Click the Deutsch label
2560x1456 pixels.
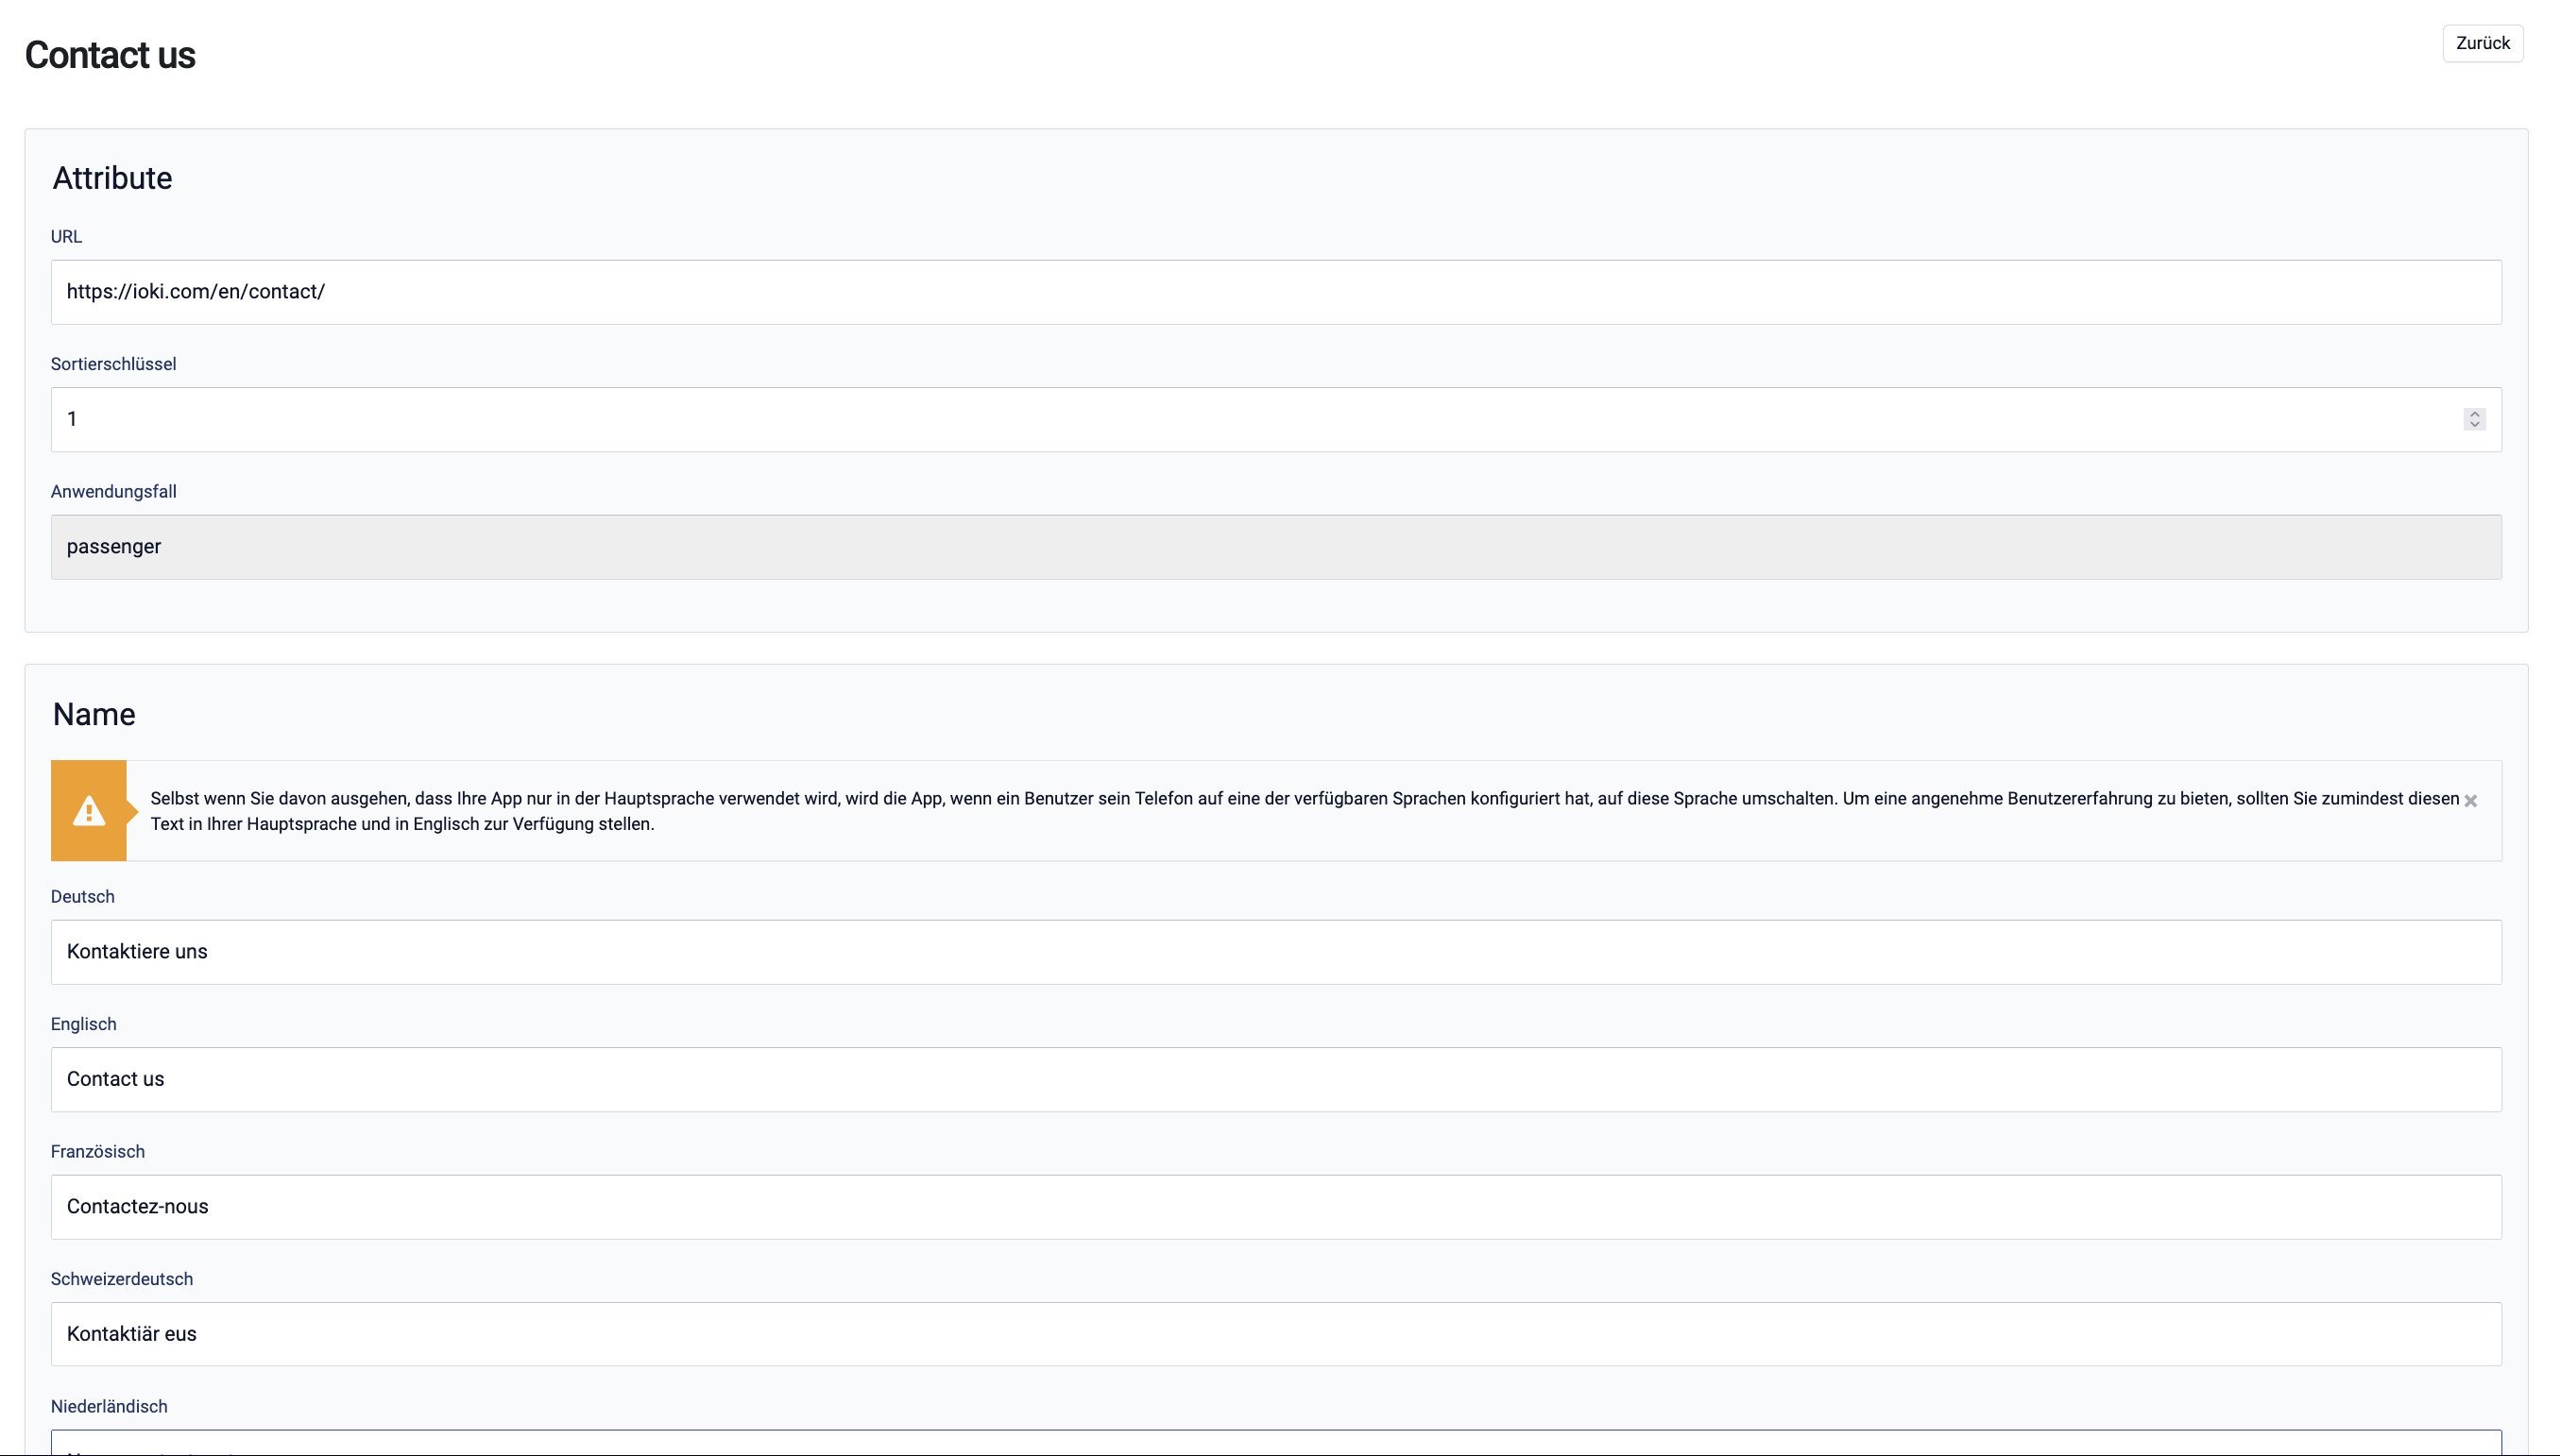(82, 897)
